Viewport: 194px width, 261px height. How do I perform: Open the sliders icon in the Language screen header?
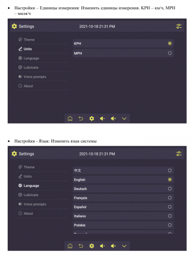pos(179,153)
